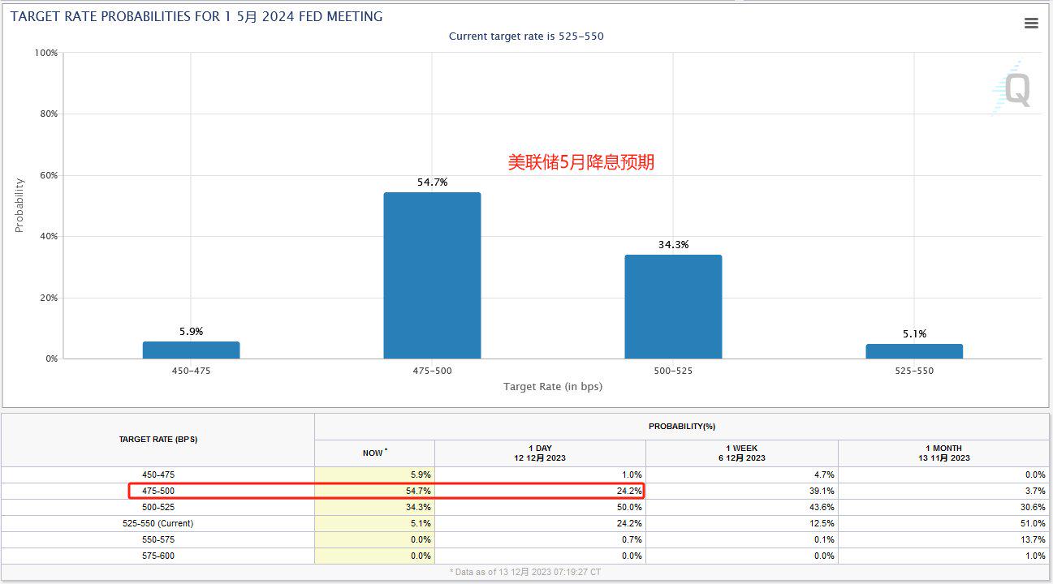Viewport: 1053px width, 584px height.
Task: Click the 1 WEEK cell showing 12.5%
Action: coord(742,523)
